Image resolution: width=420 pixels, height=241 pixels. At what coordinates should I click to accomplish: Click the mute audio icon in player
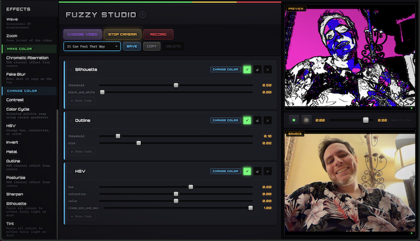306,120
